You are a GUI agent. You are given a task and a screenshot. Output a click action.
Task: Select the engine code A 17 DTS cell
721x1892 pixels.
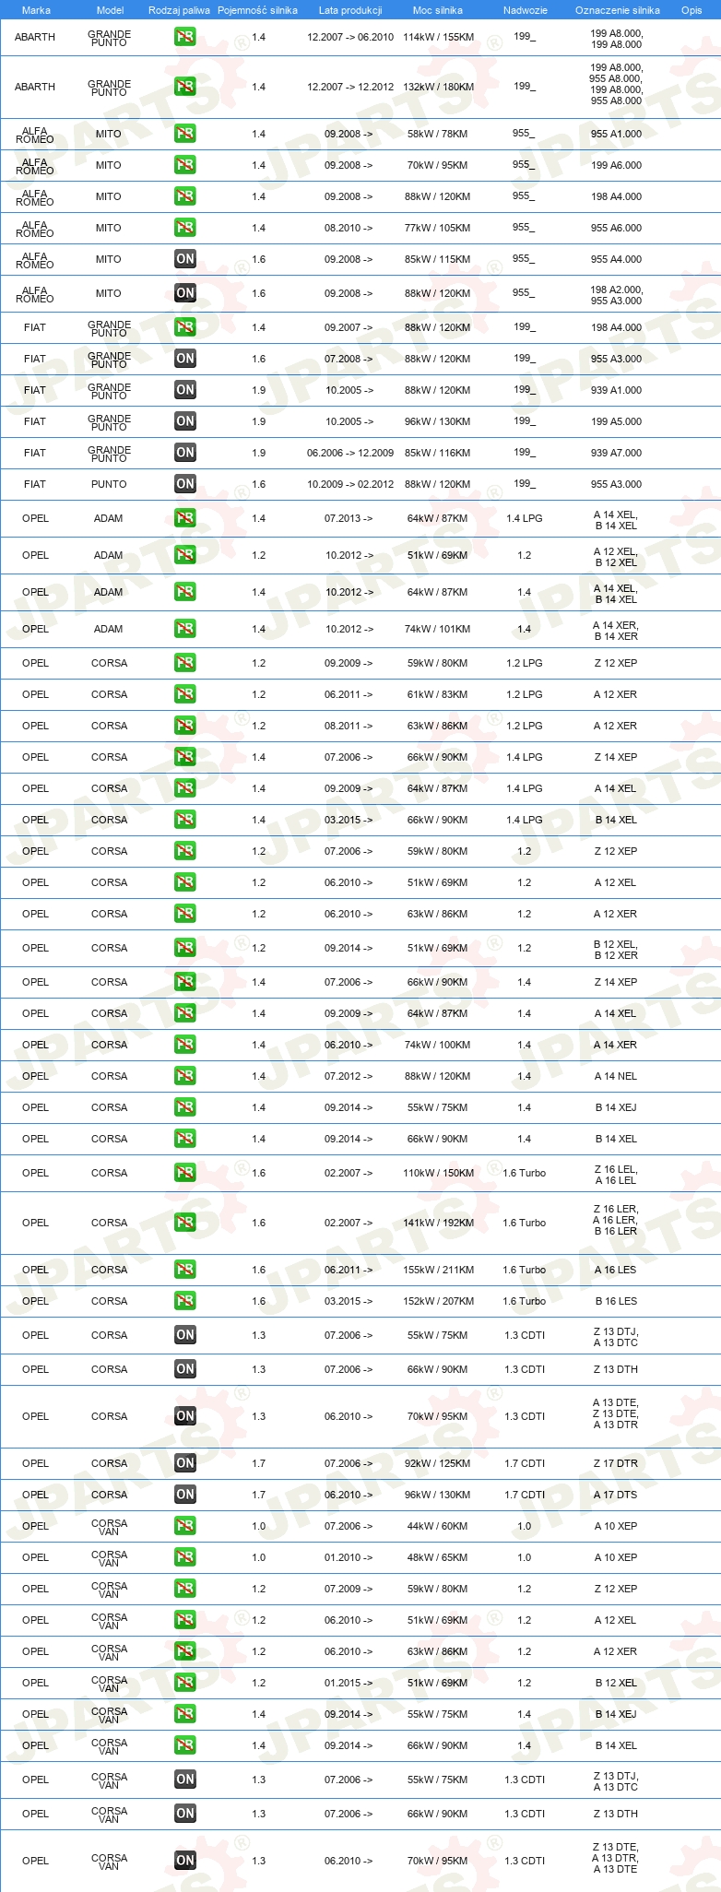click(x=616, y=1495)
